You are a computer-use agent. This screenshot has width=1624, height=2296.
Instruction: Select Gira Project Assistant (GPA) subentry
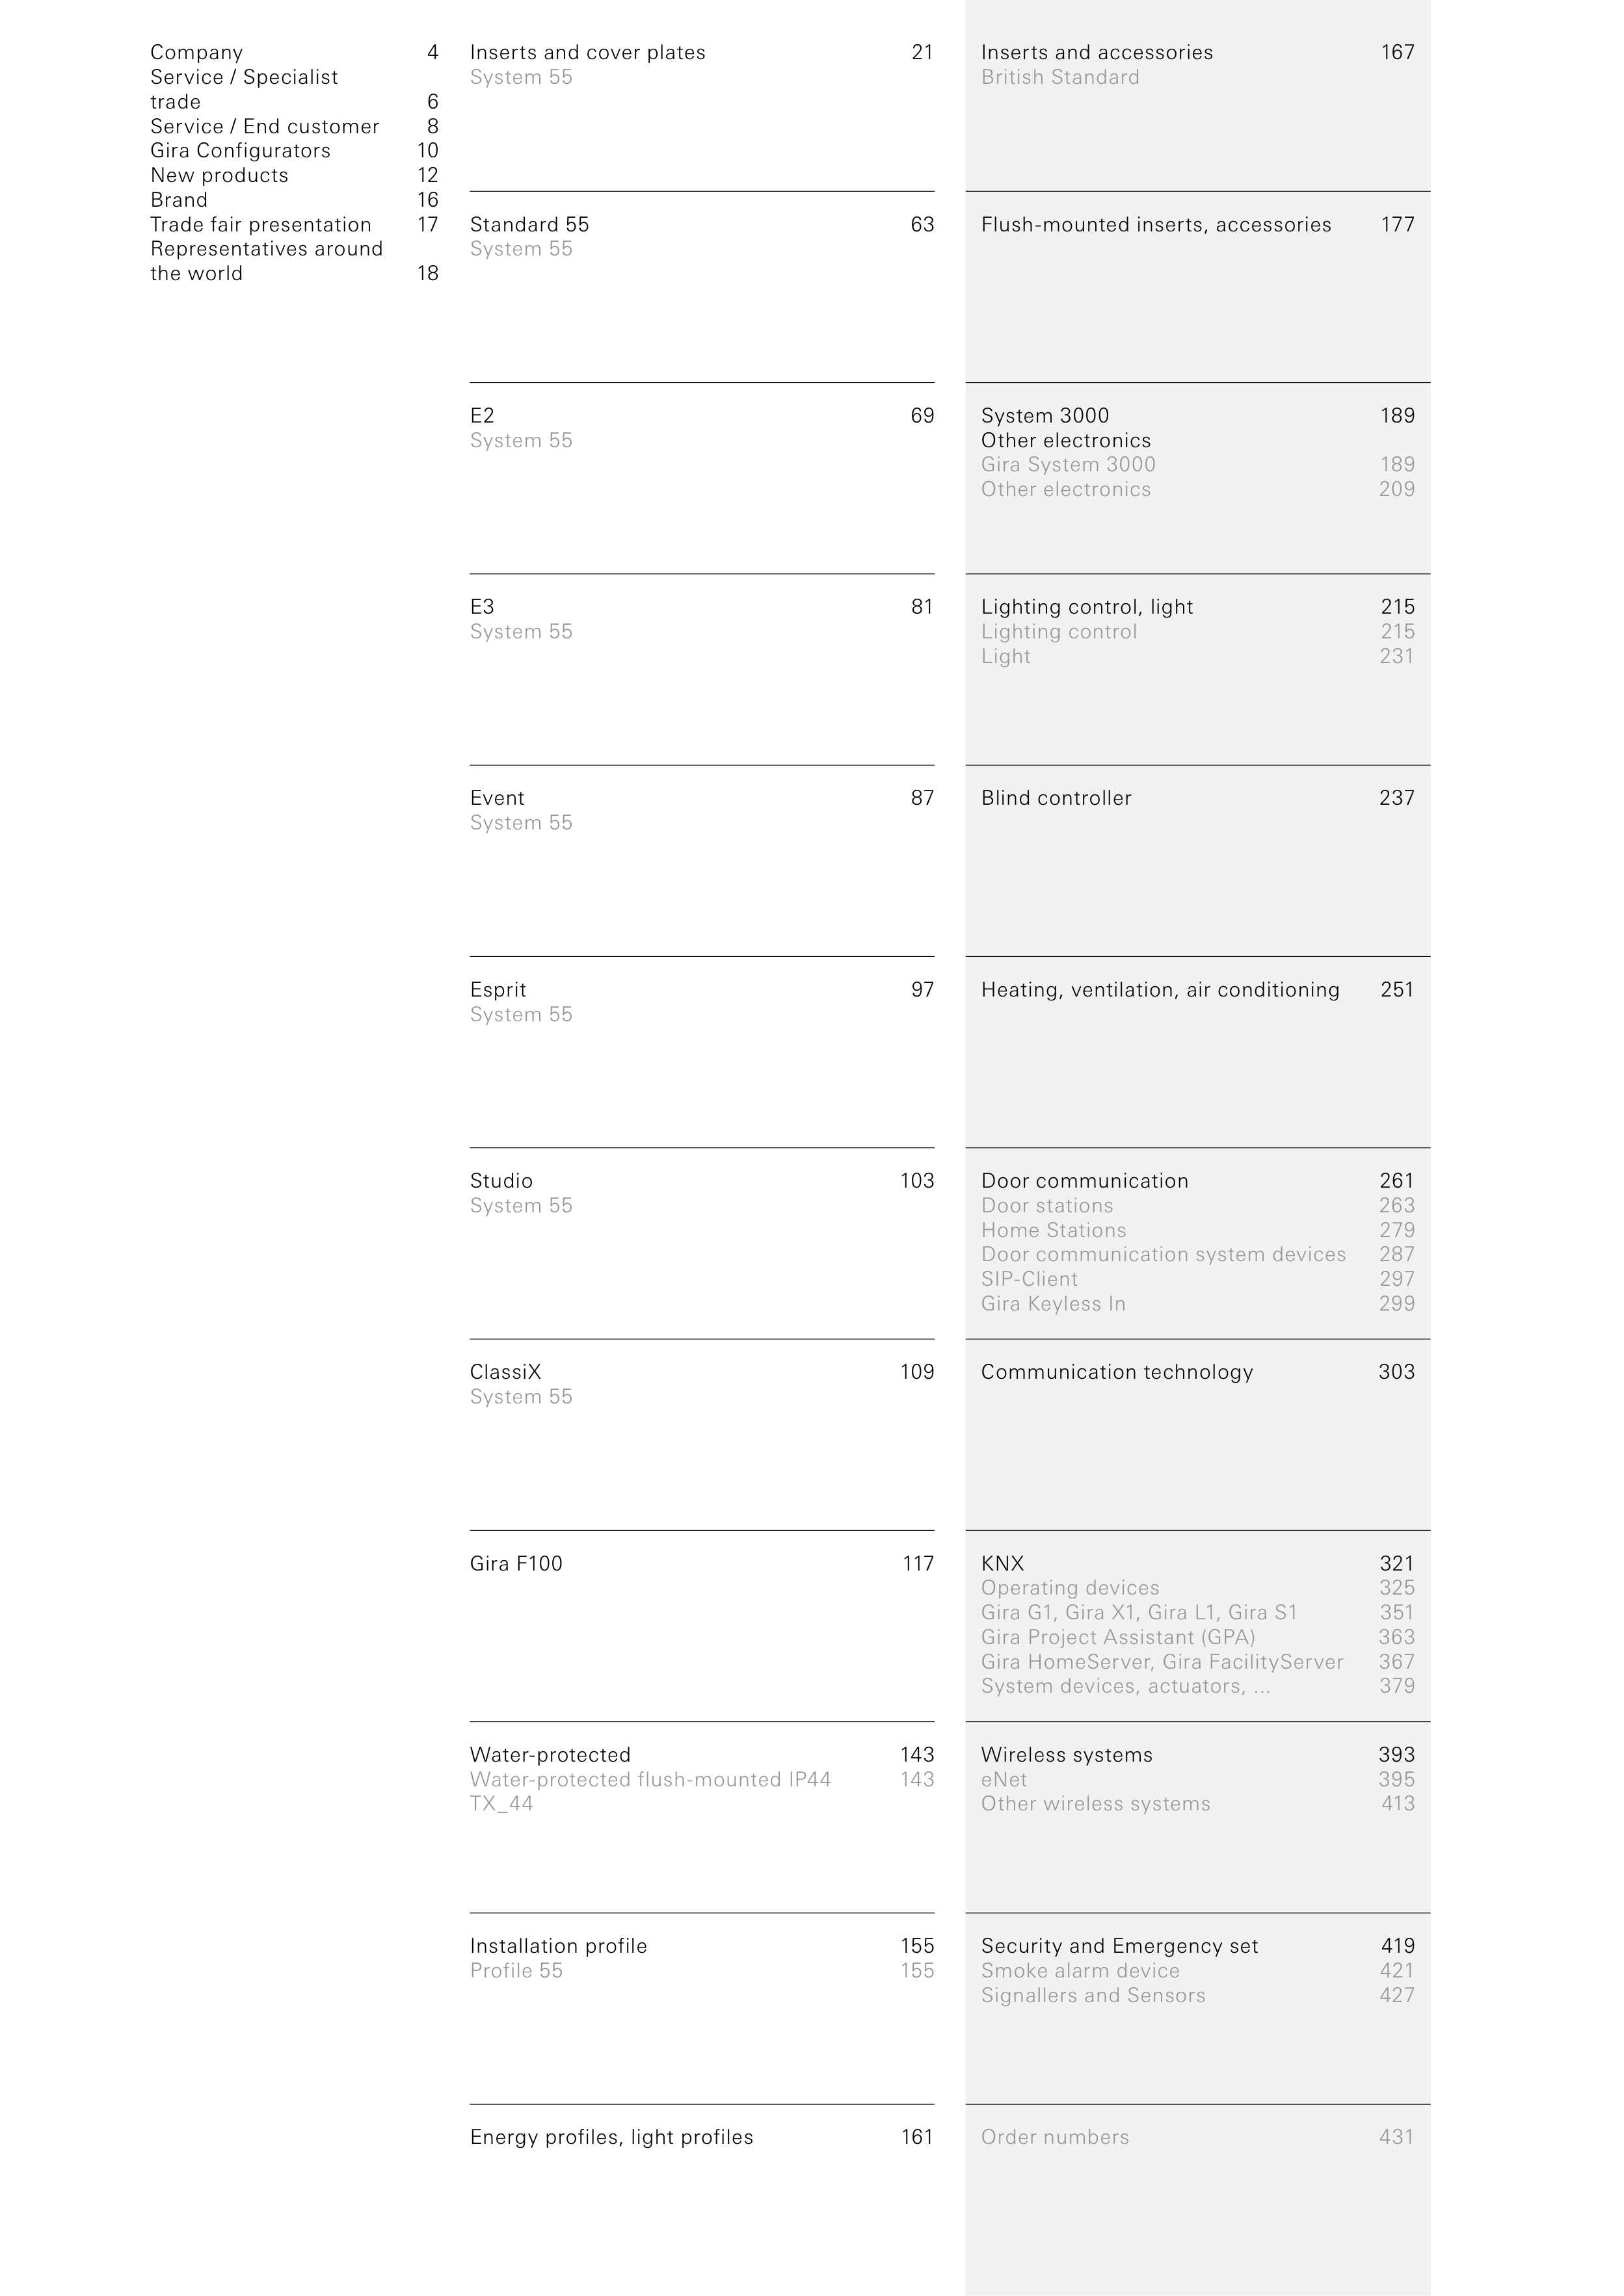pos(1118,1638)
